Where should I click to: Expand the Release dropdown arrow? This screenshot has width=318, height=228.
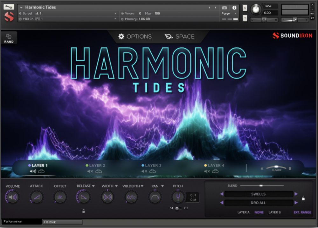[93, 186]
